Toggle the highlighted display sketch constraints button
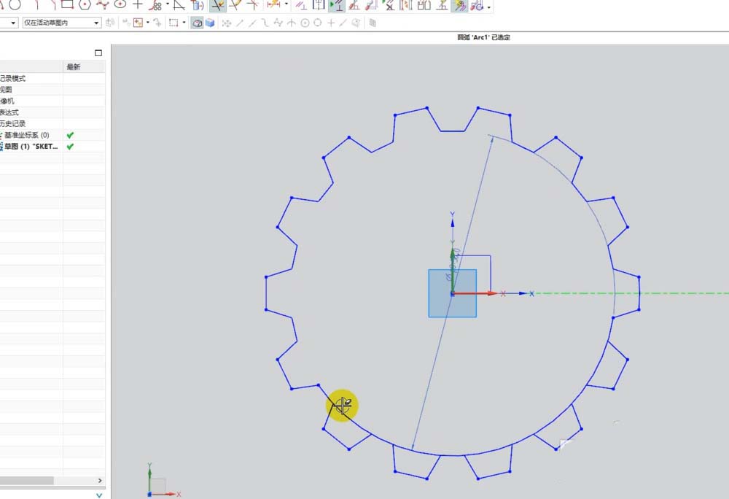Screen dimensions: 729x499 pos(336,6)
